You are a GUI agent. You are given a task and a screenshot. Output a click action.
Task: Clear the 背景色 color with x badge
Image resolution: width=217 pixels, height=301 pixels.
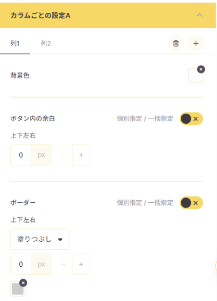(201, 69)
